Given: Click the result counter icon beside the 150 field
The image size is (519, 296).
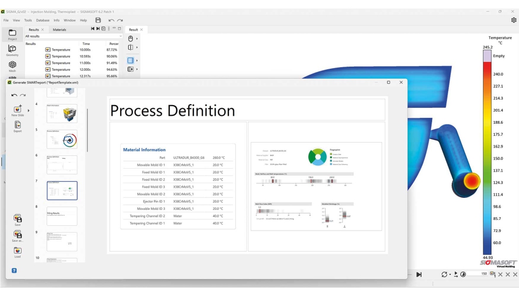Looking at the screenshot, I should click(x=493, y=274).
